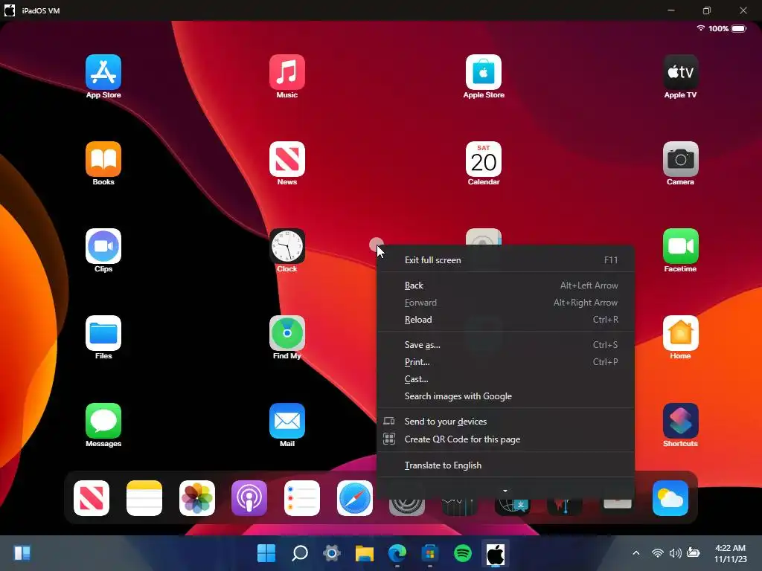Open Microsoft Store from the taskbar
The height and width of the screenshot is (571, 762).
coord(429,553)
